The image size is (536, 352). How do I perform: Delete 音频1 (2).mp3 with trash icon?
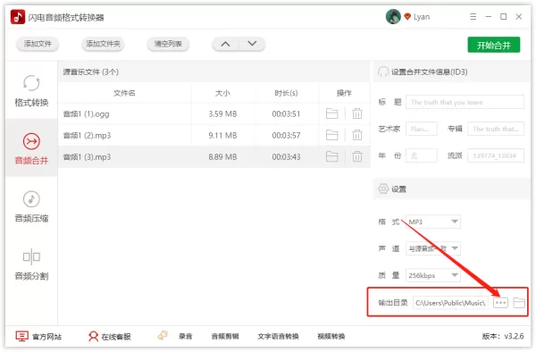(x=357, y=135)
